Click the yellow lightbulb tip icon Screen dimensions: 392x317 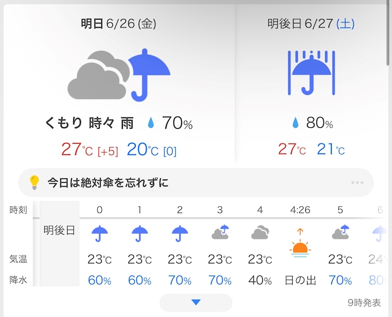pos(35,182)
